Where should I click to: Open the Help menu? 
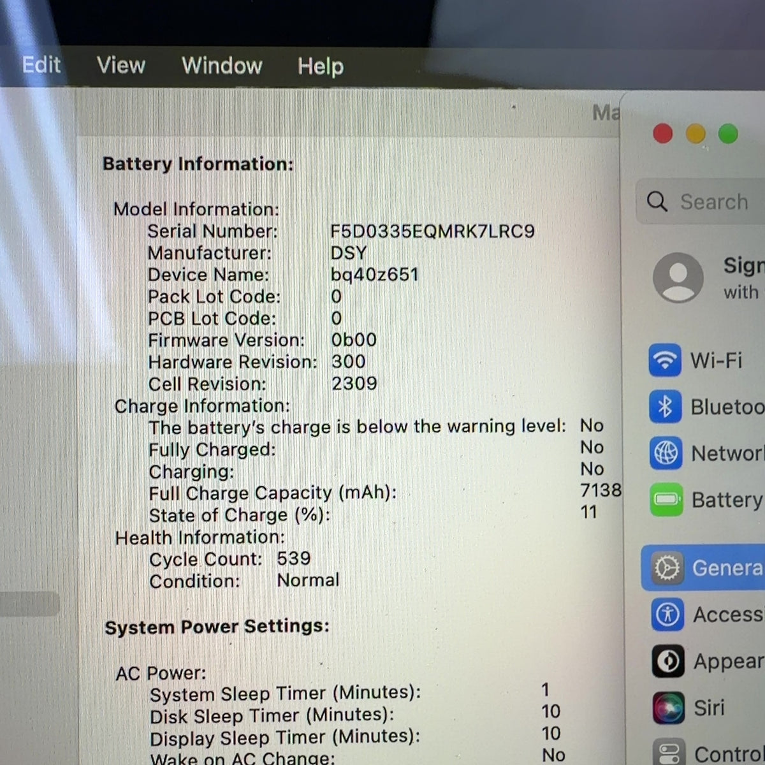coord(321,66)
